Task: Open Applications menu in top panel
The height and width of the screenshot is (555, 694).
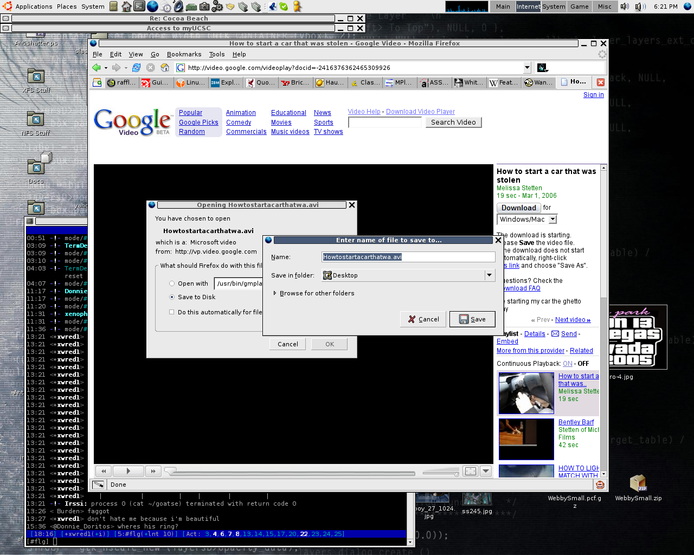Action: (x=34, y=7)
